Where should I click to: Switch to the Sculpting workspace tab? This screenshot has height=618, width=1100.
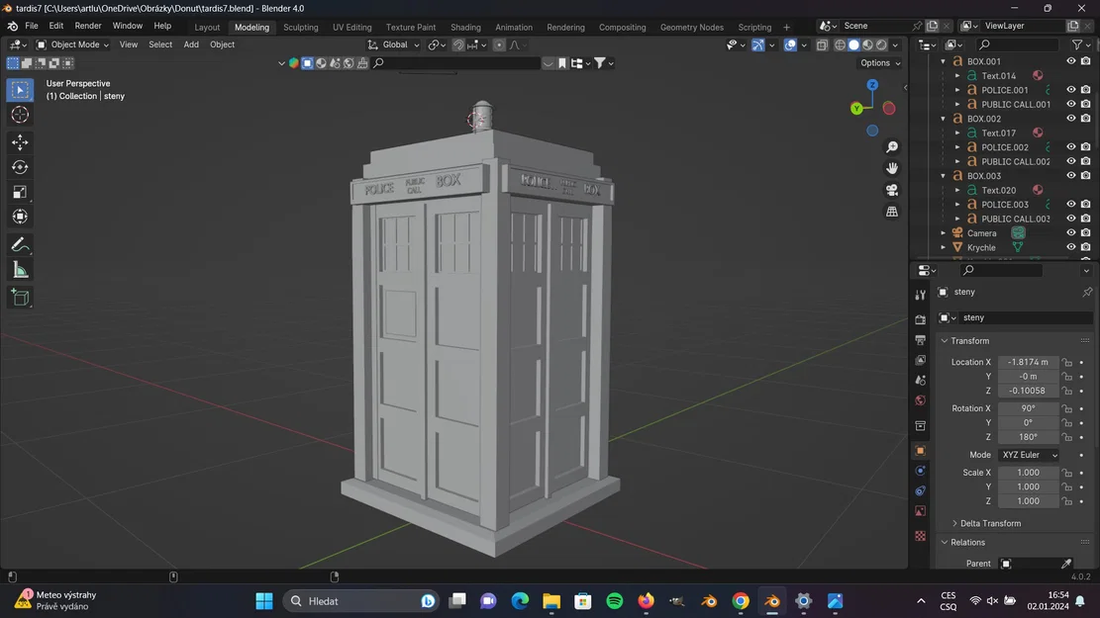pyautogui.click(x=301, y=27)
